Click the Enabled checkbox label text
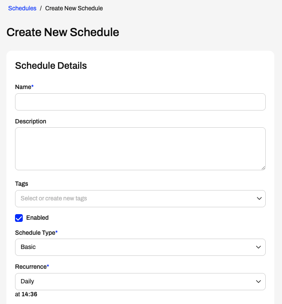Viewport: 282px width, 304px height. click(37, 218)
